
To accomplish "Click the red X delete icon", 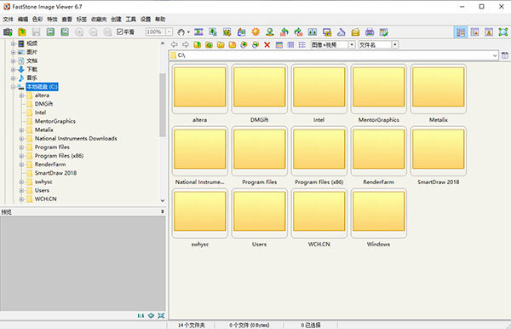I will [x=267, y=44].
